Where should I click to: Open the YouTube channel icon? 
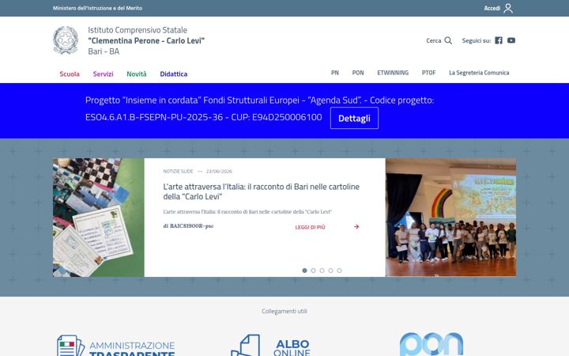click(511, 40)
